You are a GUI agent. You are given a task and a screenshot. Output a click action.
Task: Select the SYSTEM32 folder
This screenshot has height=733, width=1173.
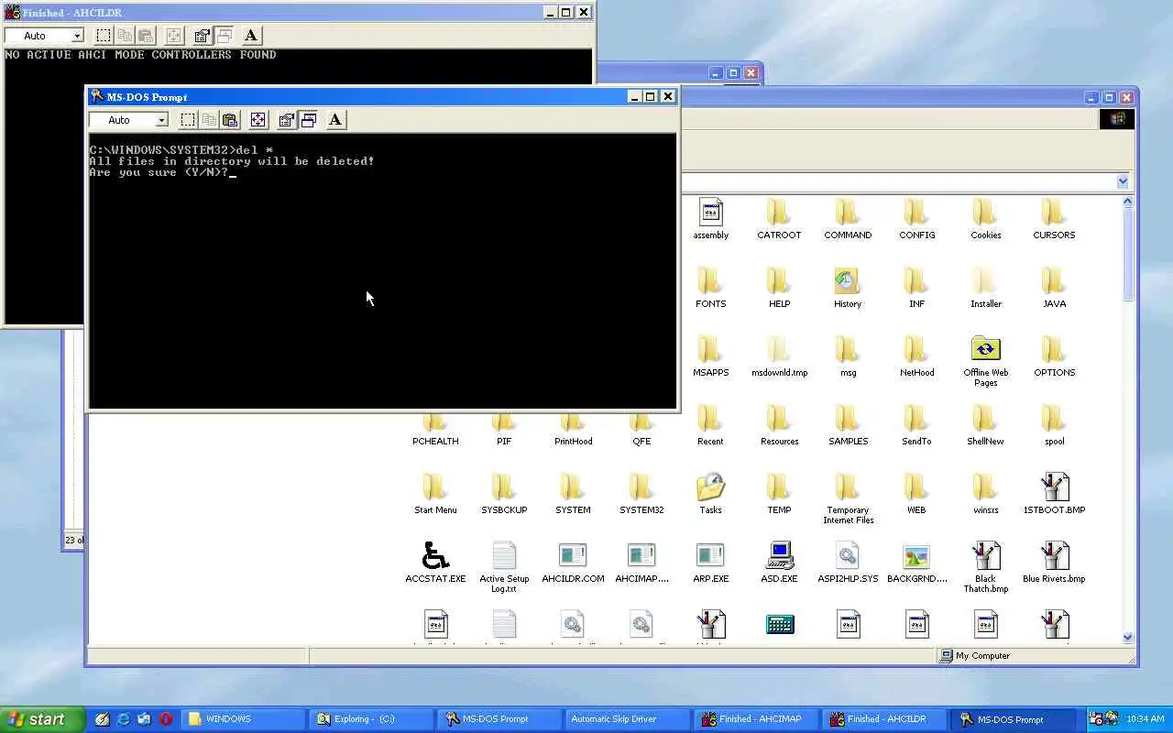(x=641, y=494)
